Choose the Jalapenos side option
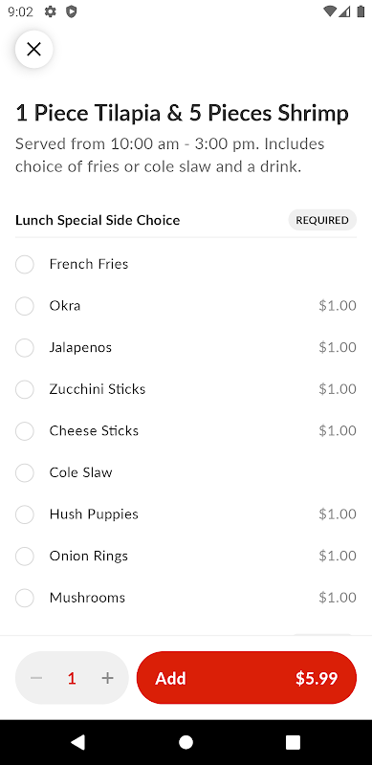The height and width of the screenshot is (765, 372). coord(186,348)
